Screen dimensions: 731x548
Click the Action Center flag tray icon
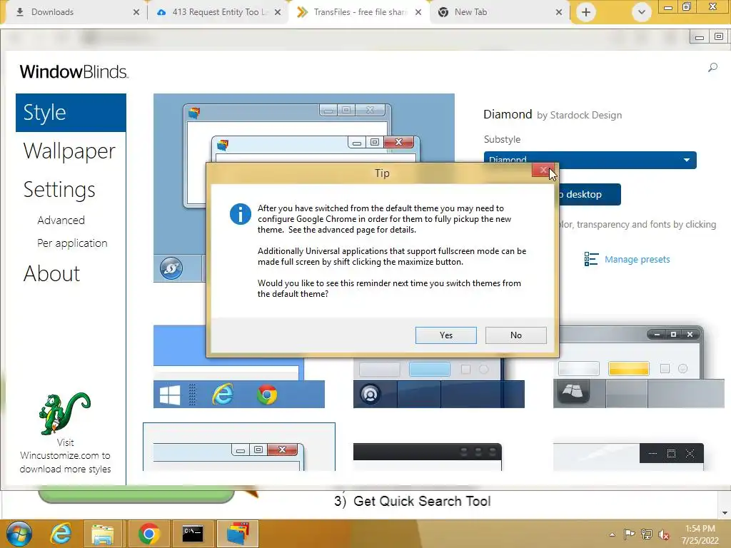point(630,534)
